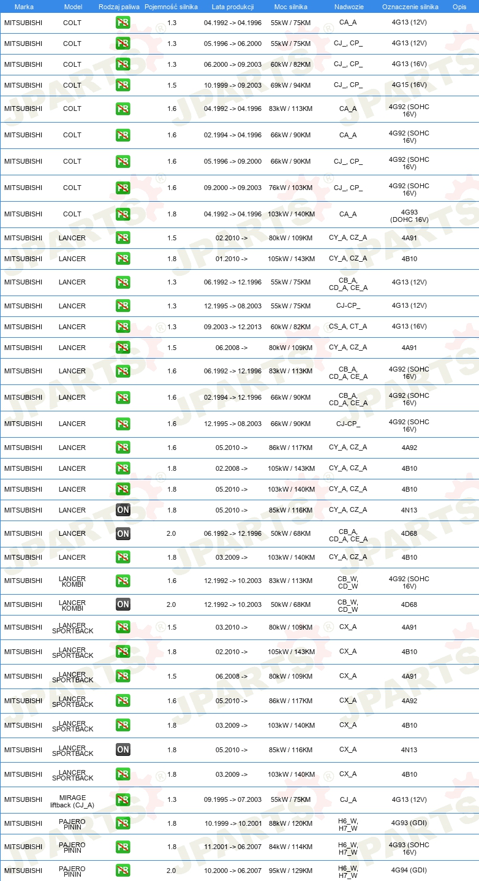Click the 05.1996 -> 06.2000 production years
This screenshot has height=881, width=479.
233,44
